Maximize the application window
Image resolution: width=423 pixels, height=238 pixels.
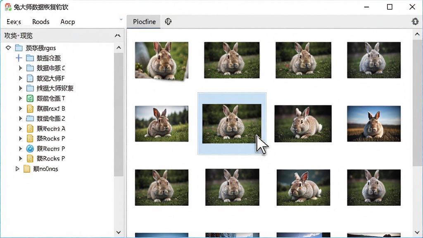tap(390, 7)
